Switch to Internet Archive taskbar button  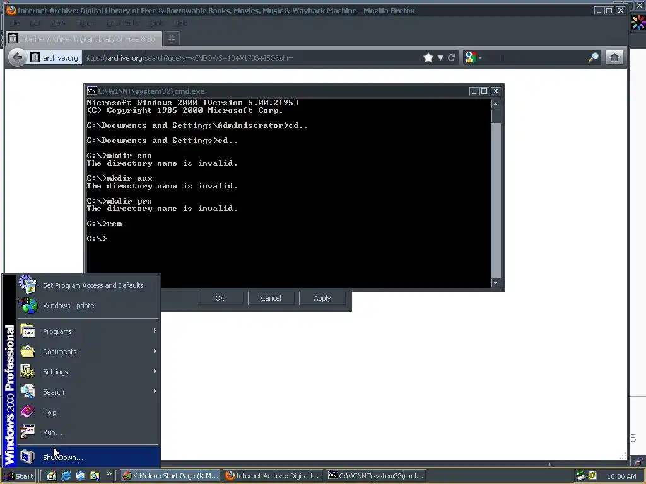click(274, 476)
